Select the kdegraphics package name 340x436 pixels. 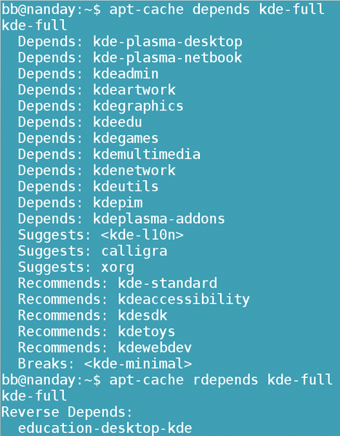pos(138,107)
